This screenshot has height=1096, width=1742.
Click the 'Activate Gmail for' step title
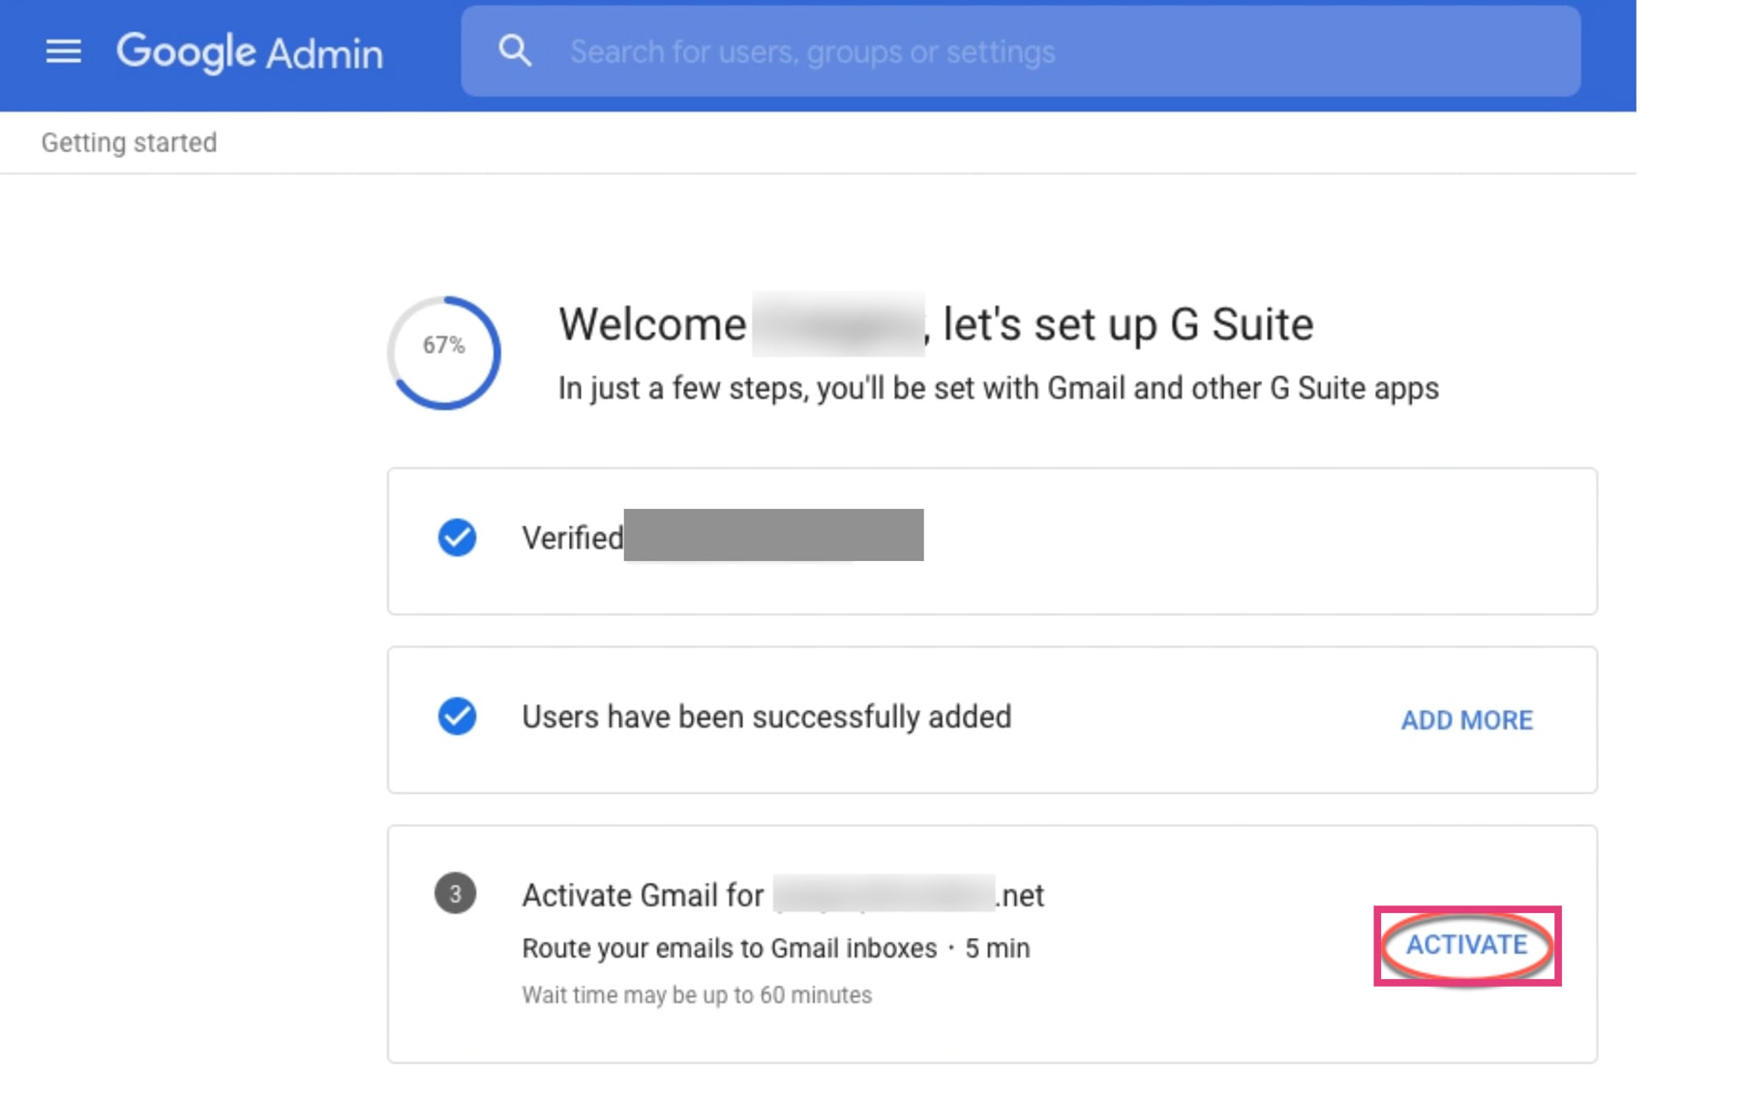click(643, 896)
